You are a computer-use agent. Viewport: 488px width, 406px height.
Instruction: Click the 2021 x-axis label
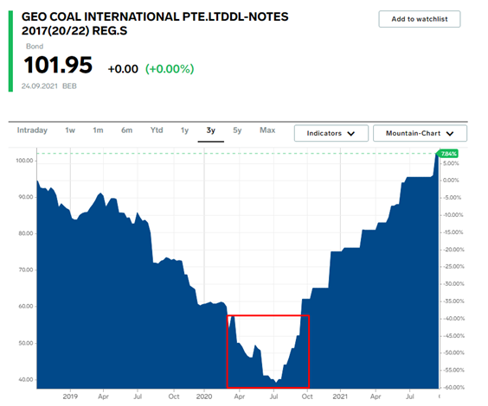click(340, 396)
